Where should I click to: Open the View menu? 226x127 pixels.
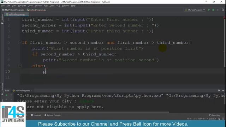tap(14, 6)
